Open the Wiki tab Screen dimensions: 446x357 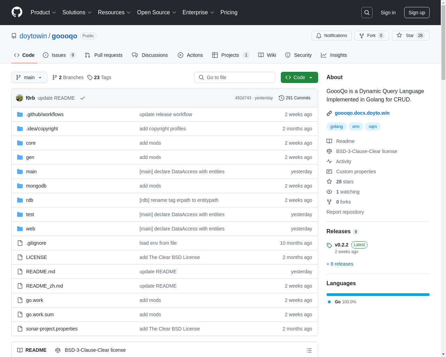click(267, 55)
